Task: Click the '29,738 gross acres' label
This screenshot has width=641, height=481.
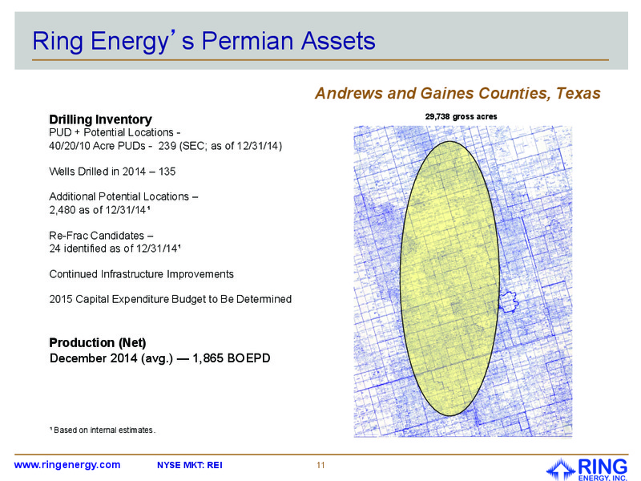Action: [462, 116]
